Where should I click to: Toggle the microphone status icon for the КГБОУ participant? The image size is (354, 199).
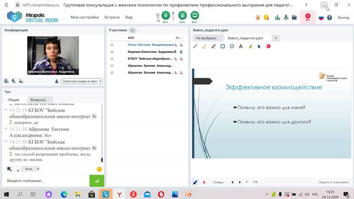click(x=176, y=59)
